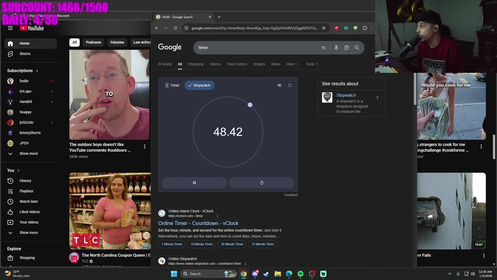The height and width of the screenshot is (280, 497).
Task: Open vClock result options menu
Action: [217, 216]
